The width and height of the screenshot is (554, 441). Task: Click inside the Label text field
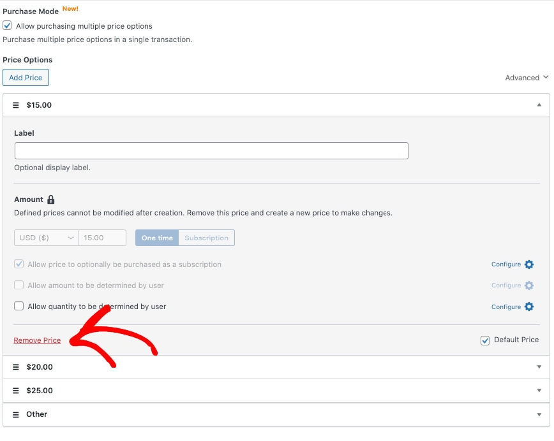[211, 150]
